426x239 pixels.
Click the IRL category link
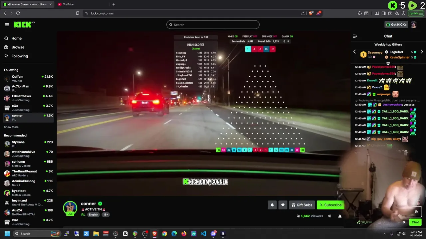click(83, 215)
